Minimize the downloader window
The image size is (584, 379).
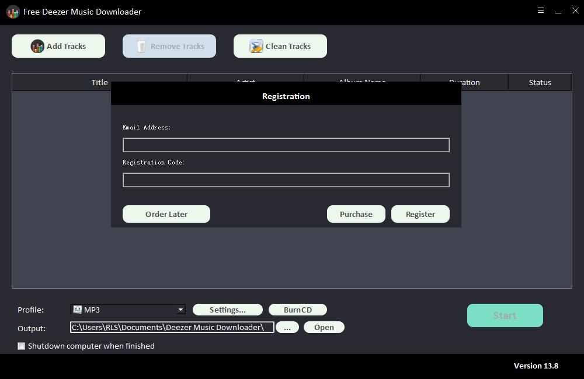click(558, 11)
